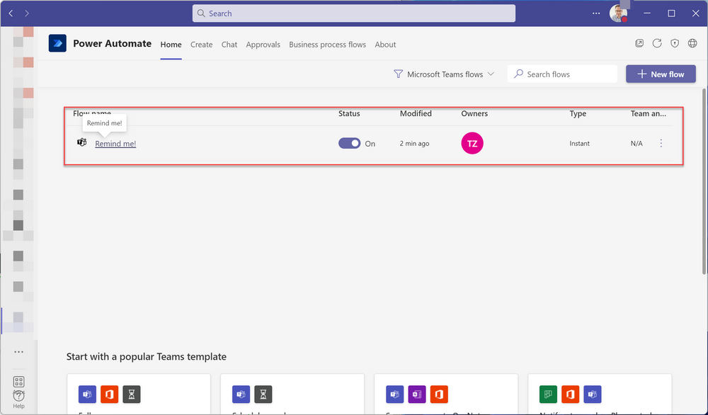Click the OneNote icon on the third template card

pos(416,394)
